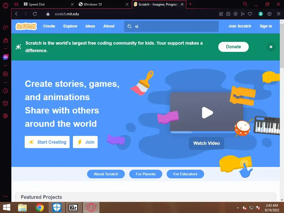Open GX Cleaner icon in sidebar
Viewport: 284px width, 213px height.
pos(6,40)
